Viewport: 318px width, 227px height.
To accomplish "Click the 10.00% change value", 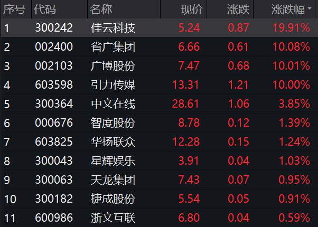I will [291, 84].
